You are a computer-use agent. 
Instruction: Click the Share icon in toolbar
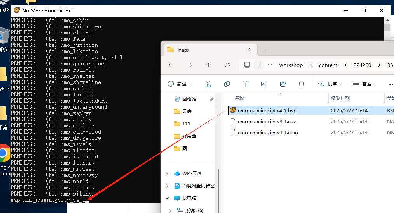pos(283,84)
